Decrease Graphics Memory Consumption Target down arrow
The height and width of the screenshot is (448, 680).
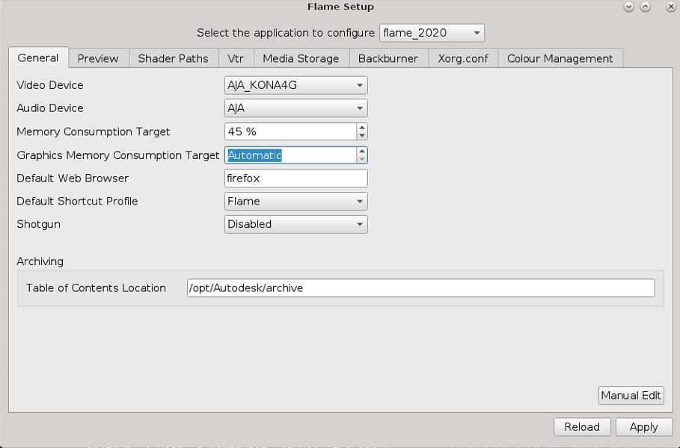click(x=362, y=159)
